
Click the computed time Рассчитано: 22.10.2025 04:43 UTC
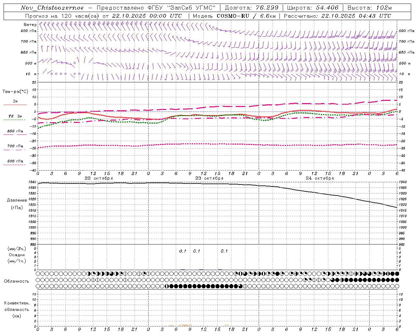click(337, 16)
